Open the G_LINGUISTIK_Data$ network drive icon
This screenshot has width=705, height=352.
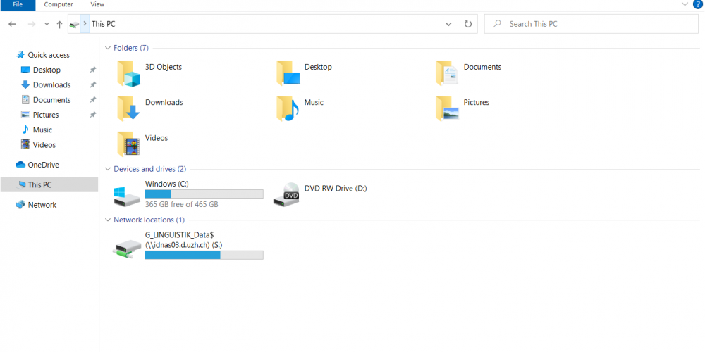[128, 247]
